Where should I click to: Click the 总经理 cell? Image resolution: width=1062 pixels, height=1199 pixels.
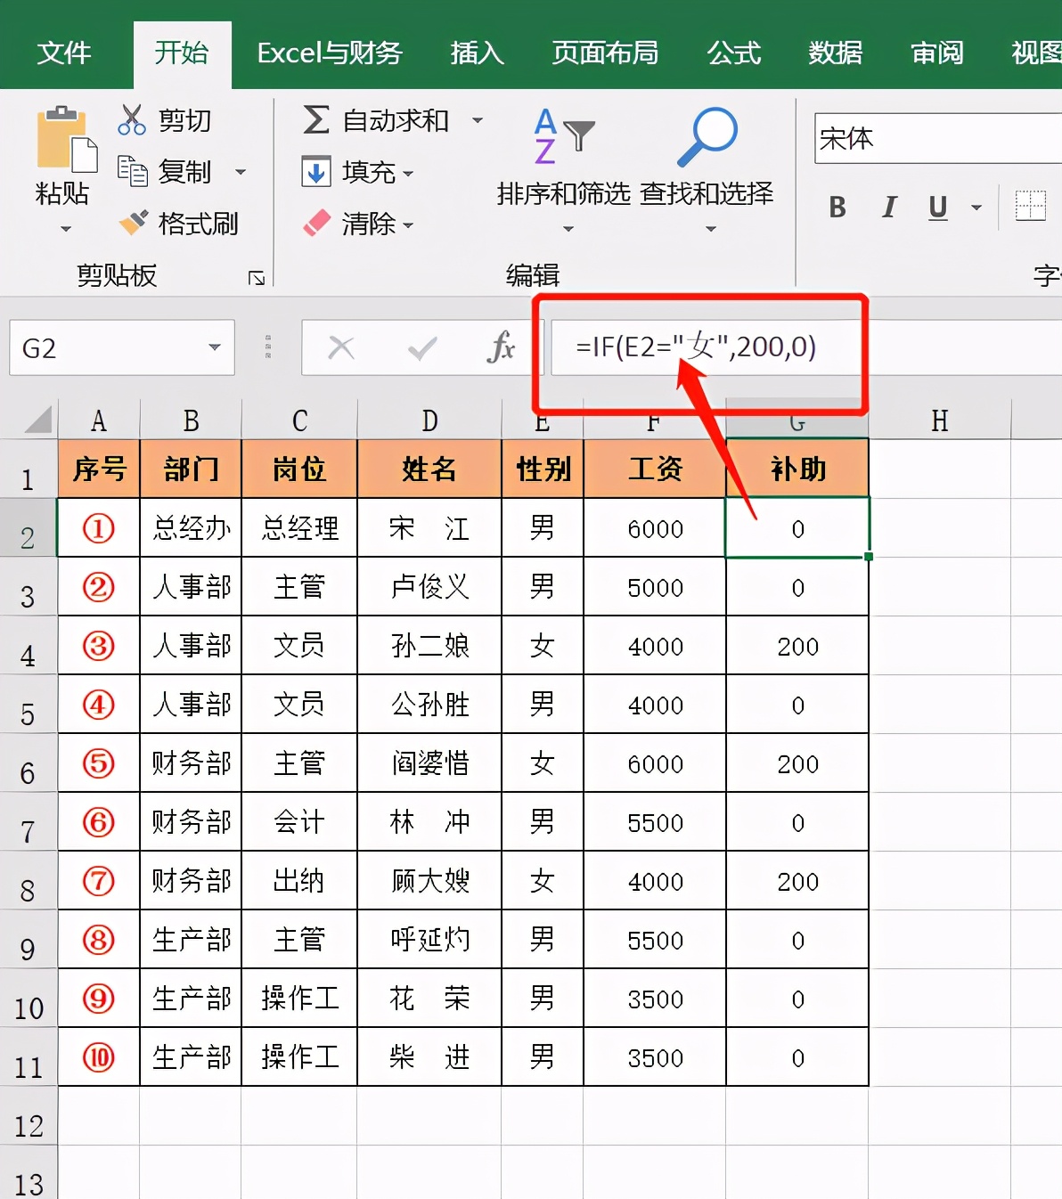point(299,528)
